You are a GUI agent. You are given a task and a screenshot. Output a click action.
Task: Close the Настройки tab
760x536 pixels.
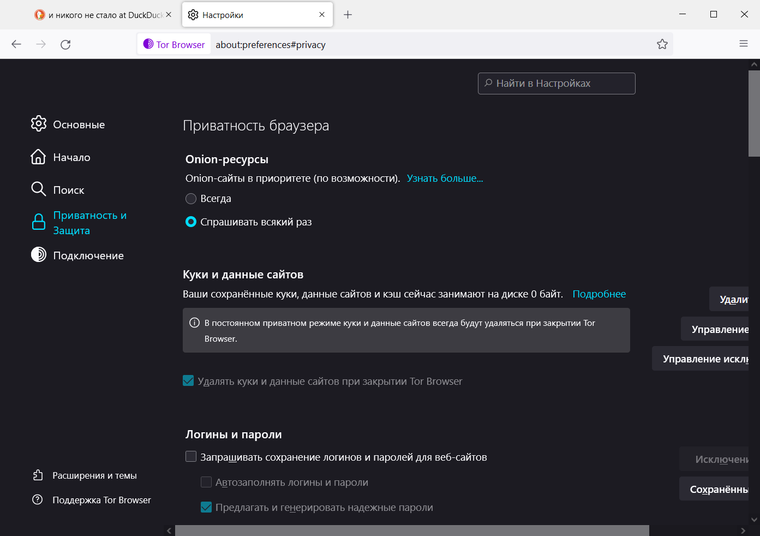pyautogui.click(x=322, y=15)
